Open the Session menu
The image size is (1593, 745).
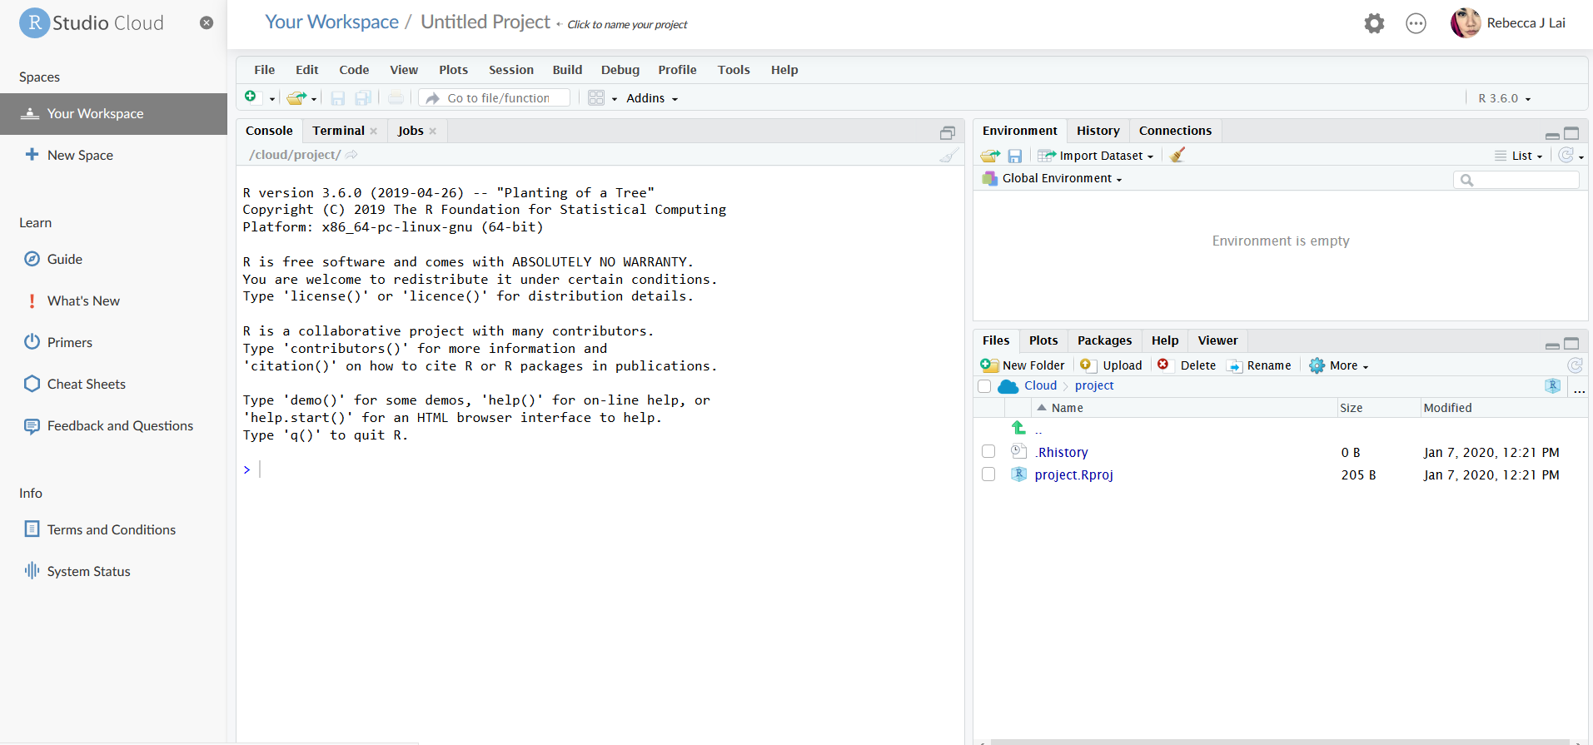(x=511, y=70)
